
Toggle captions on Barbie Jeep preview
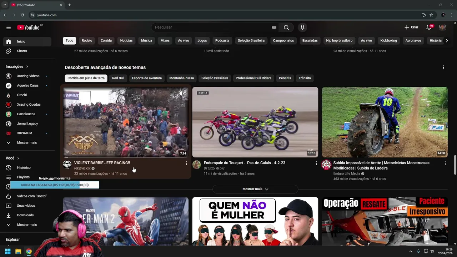[182, 105]
